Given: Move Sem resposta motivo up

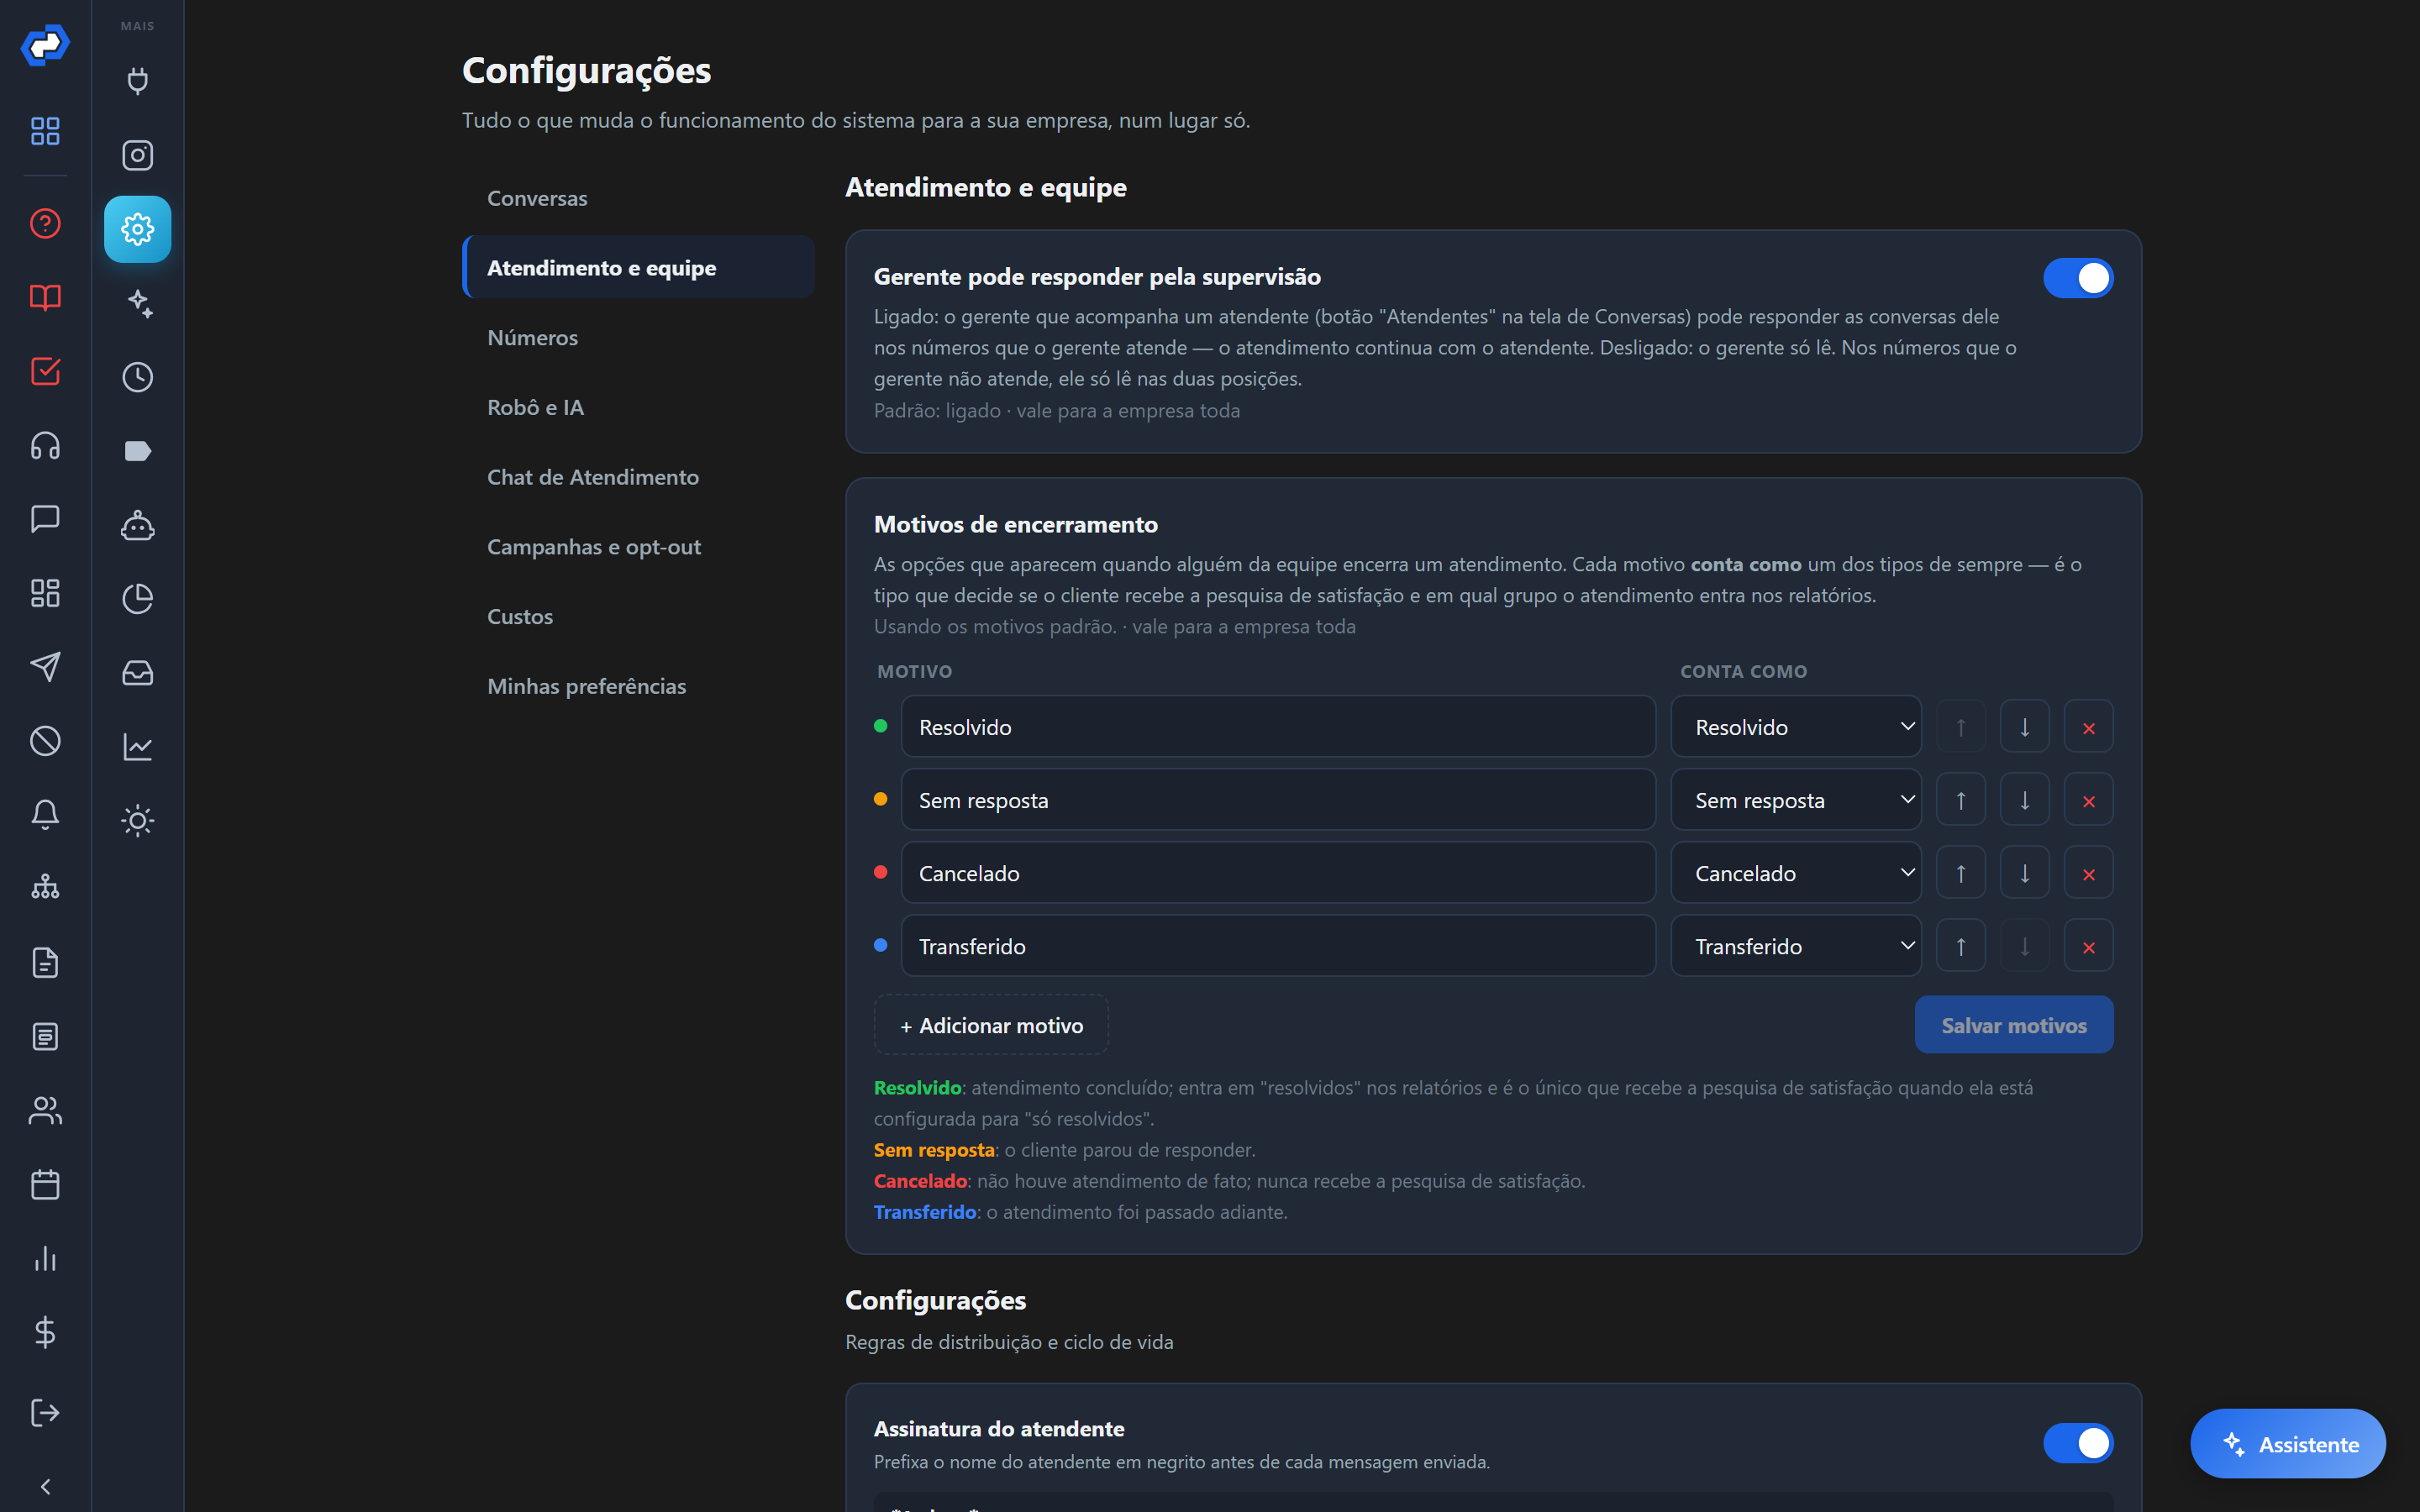Looking at the screenshot, I should pyautogui.click(x=1961, y=800).
